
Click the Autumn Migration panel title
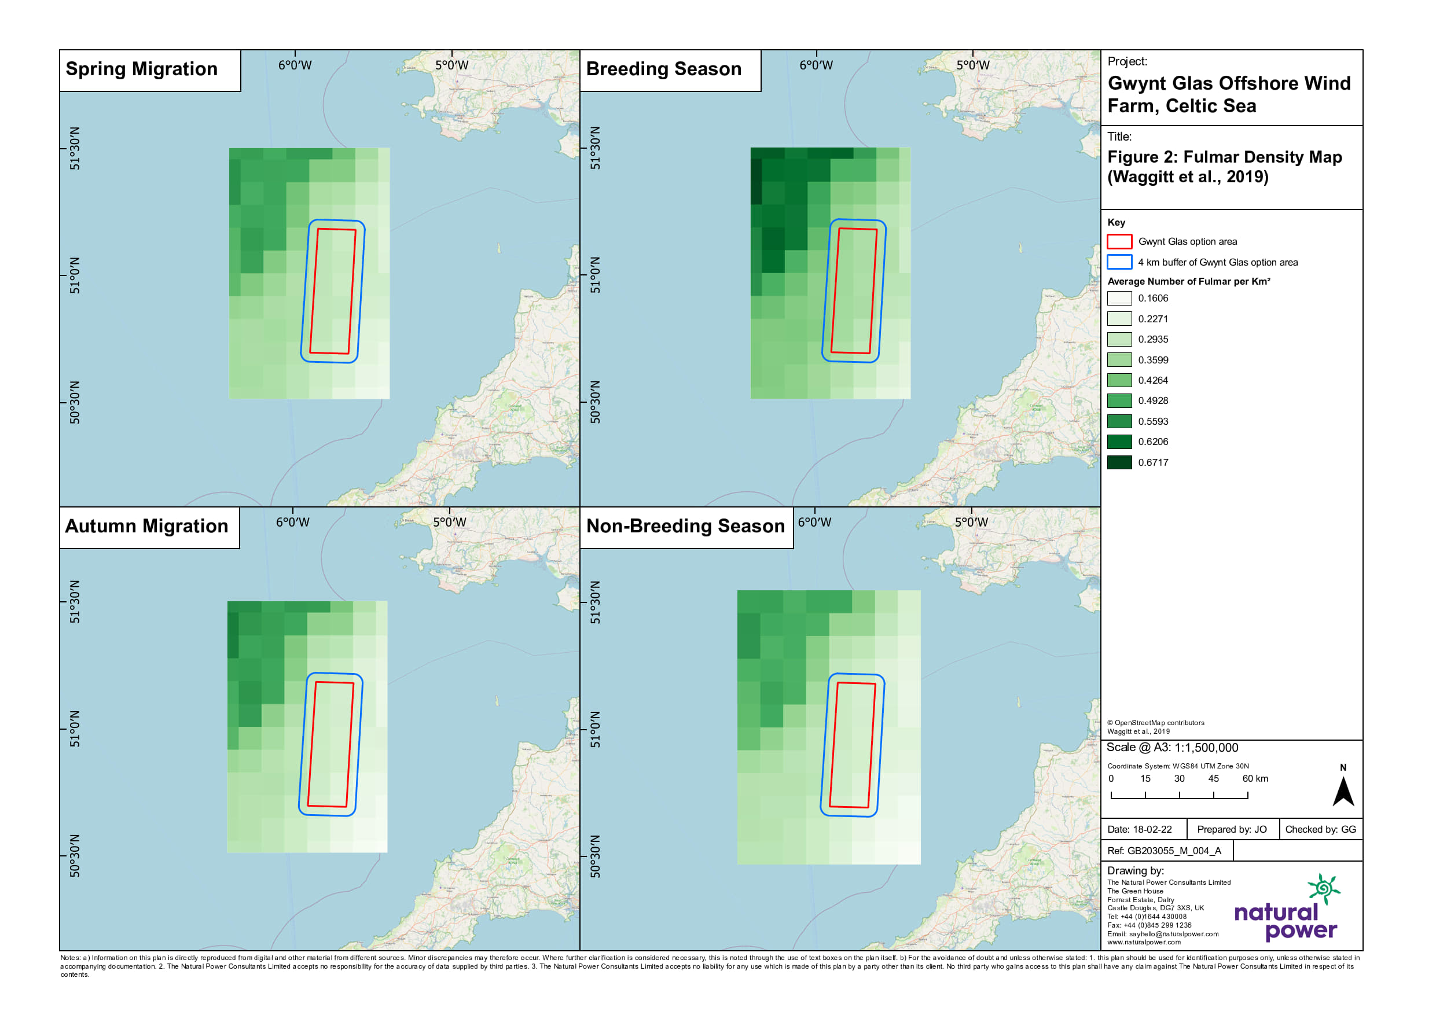pos(147,526)
